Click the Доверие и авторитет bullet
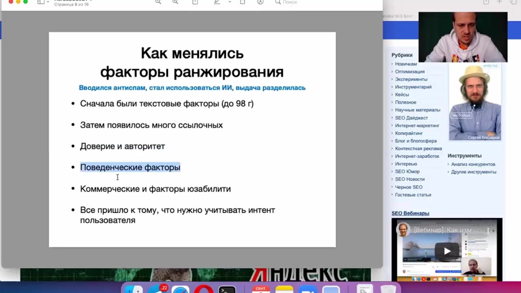Screen dimensions: 521x293 [123, 146]
